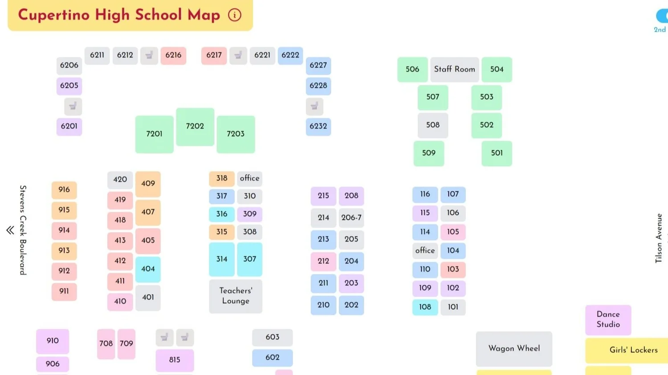Collapse the panel with the double-chevron arrow

click(9, 230)
